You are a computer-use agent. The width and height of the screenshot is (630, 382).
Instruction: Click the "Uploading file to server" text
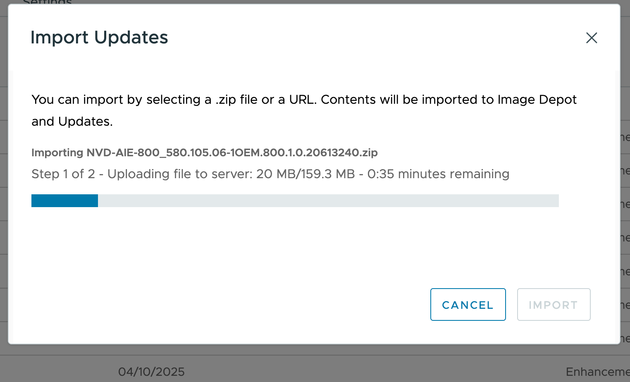tap(179, 174)
